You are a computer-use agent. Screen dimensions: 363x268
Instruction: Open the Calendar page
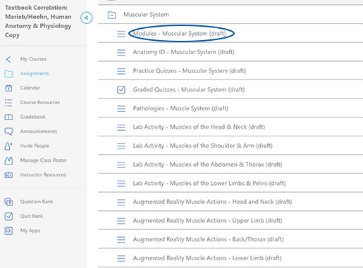(x=30, y=88)
